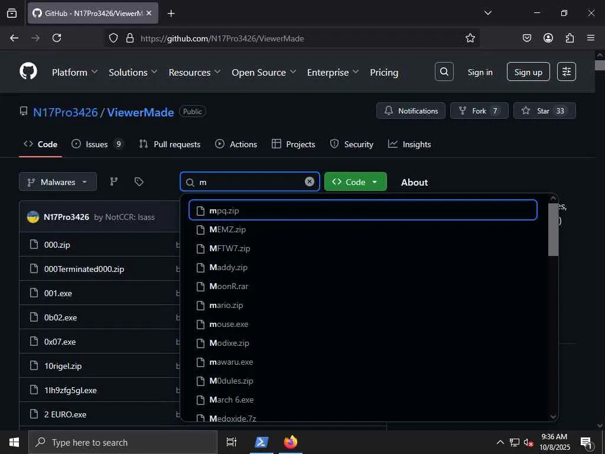Image resolution: width=605 pixels, height=454 pixels.
Task: Open list all tabs chevron
Action: 487,13
